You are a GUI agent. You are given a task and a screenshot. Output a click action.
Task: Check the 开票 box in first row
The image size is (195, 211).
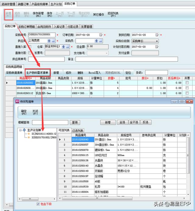point(187,83)
